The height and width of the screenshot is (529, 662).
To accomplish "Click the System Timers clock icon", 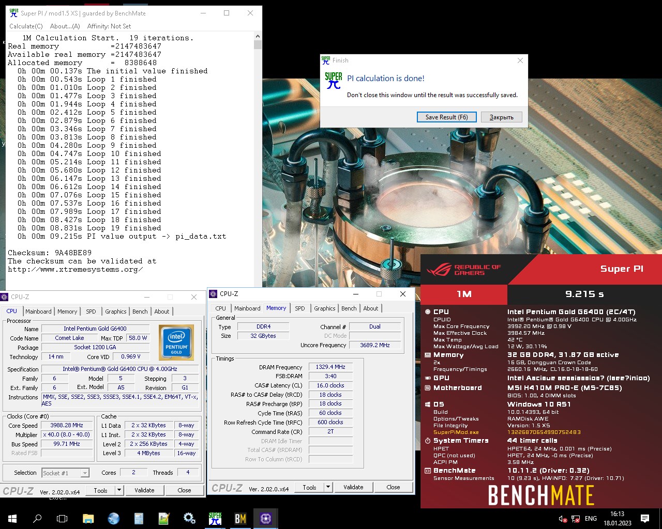I will [428, 441].
